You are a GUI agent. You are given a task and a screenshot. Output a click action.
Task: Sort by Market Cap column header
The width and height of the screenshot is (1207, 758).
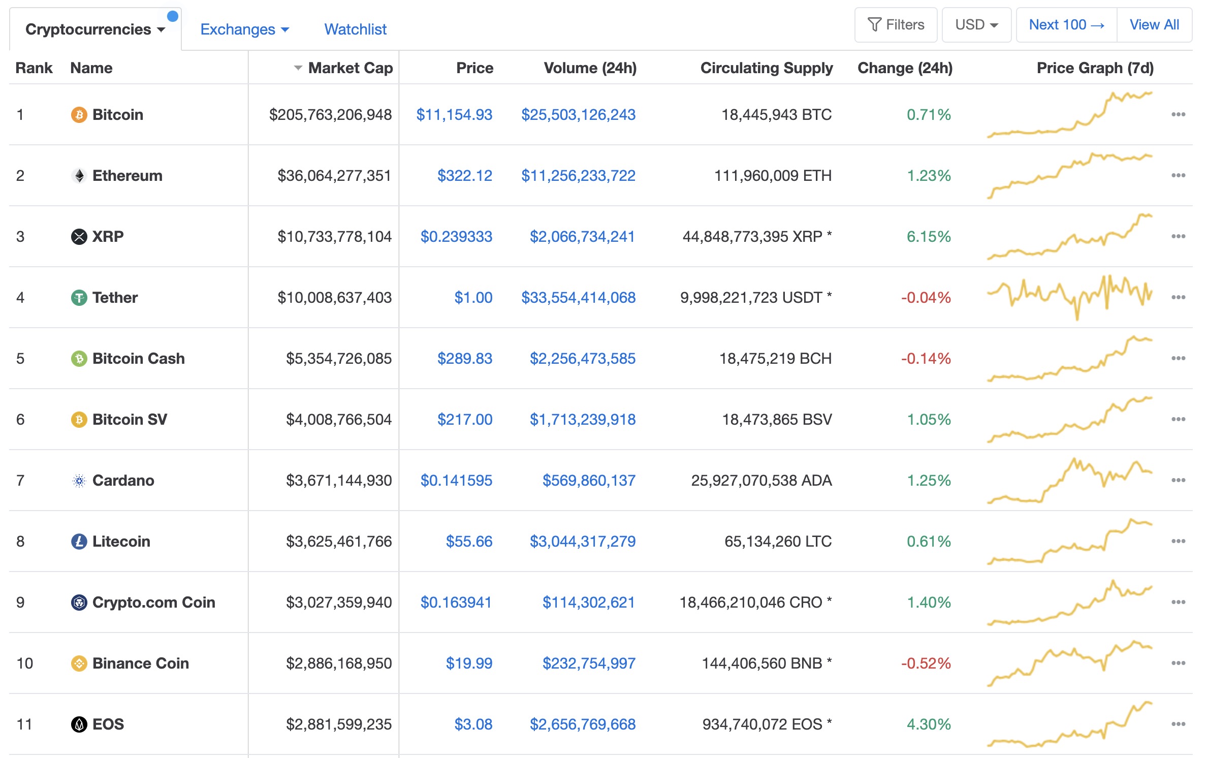tap(350, 68)
